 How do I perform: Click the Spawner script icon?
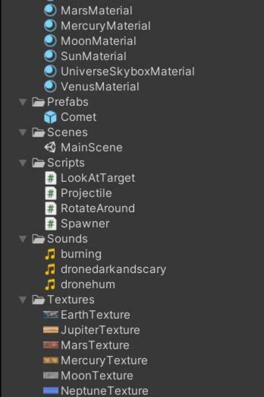(51, 224)
